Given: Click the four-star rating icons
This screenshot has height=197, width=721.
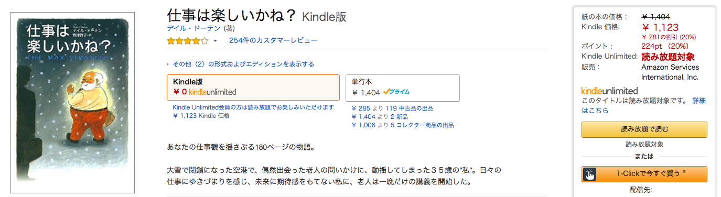Looking at the screenshot, I should (188, 40).
